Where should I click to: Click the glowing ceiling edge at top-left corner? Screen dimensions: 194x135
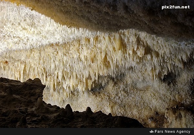[x=6, y=4]
